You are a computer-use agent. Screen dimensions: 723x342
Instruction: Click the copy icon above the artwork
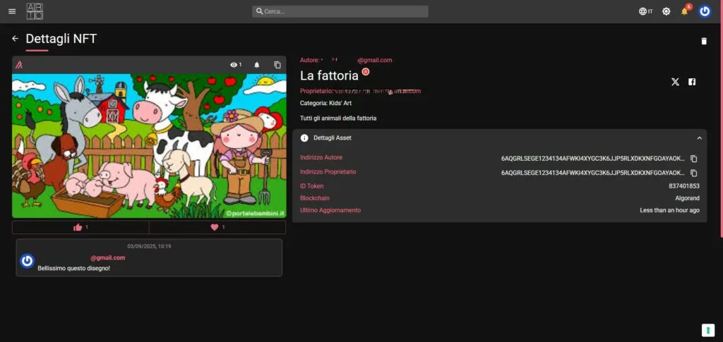(277, 65)
